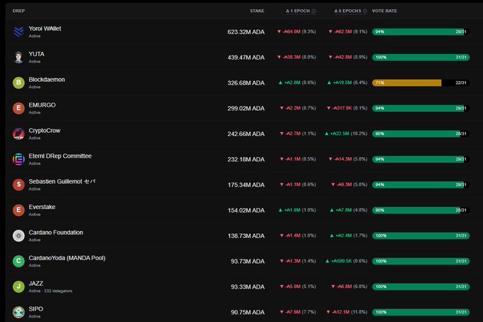Click Yoroi Wallet's 94% vote rate bar

click(420, 32)
